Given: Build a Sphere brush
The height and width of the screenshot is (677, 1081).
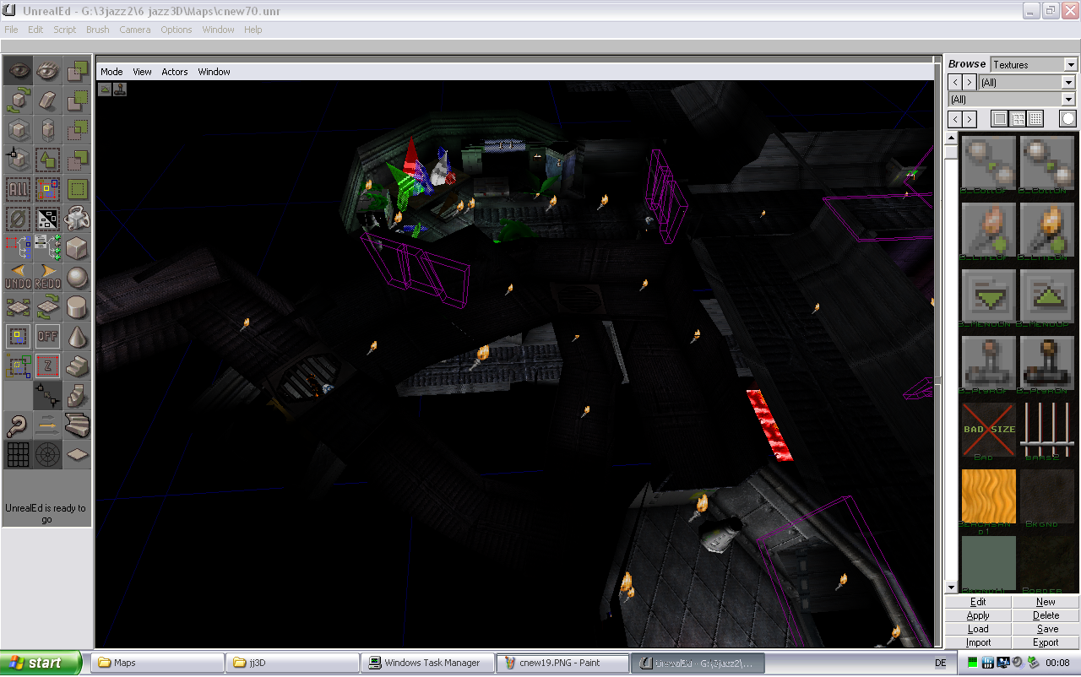Looking at the screenshot, I should (77, 278).
